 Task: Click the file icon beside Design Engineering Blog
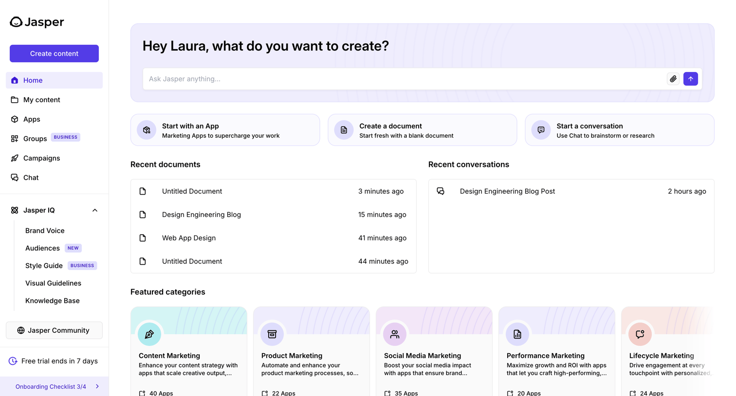(143, 215)
